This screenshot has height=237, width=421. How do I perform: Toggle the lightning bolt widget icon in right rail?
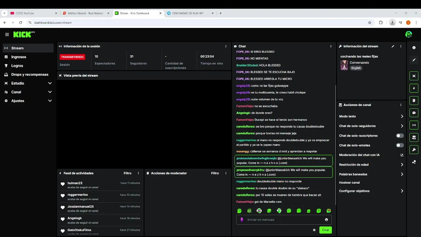coord(414,88)
